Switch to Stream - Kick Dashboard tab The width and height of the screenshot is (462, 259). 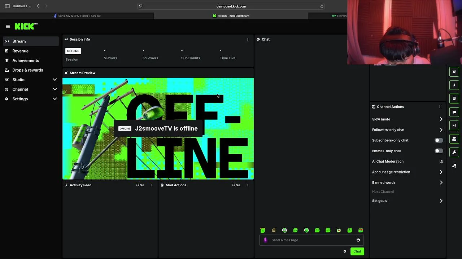pos(231,16)
